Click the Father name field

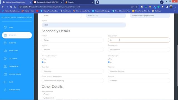click(x=73, y=40)
